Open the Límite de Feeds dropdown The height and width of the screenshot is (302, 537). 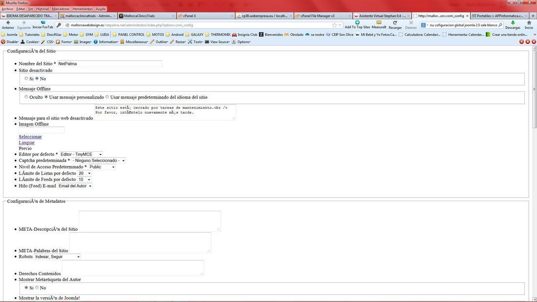(x=84, y=180)
